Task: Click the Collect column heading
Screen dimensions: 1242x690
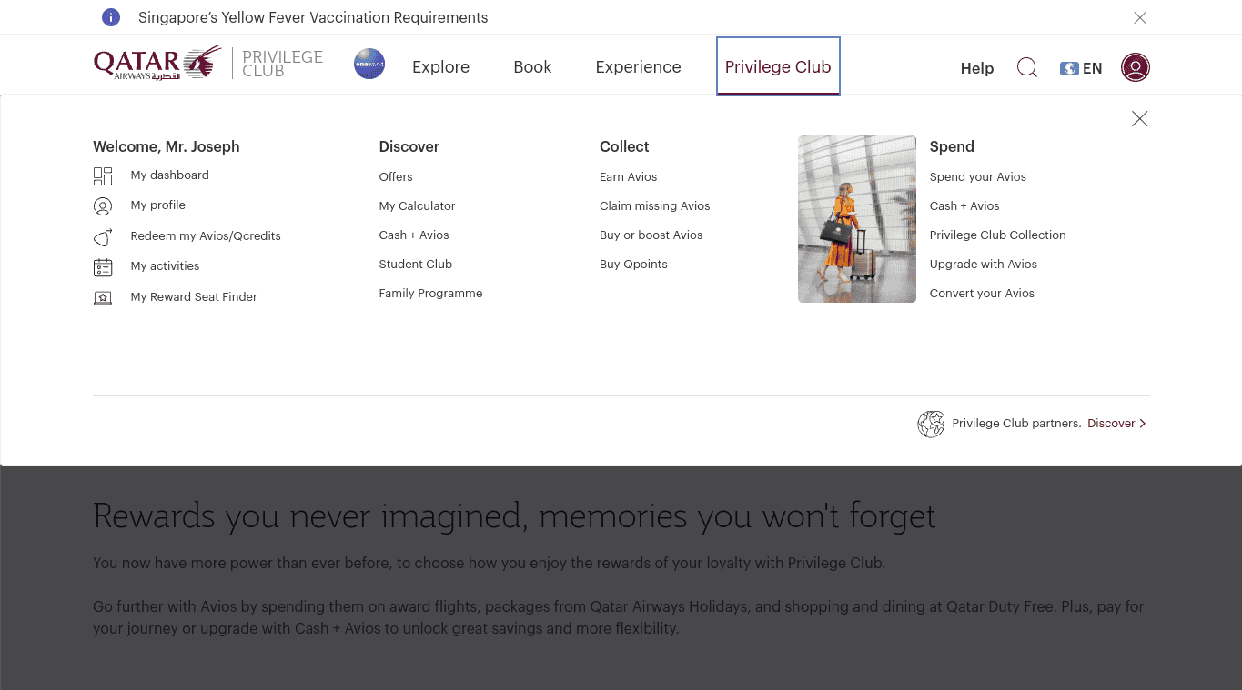Action: [x=624, y=146]
